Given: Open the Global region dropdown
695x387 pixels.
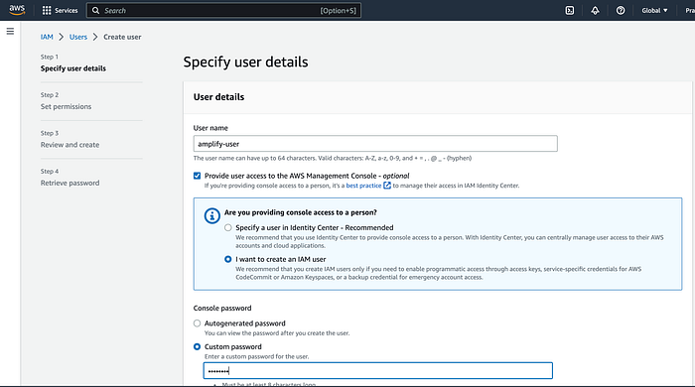Looking at the screenshot, I should pos(654,10).
